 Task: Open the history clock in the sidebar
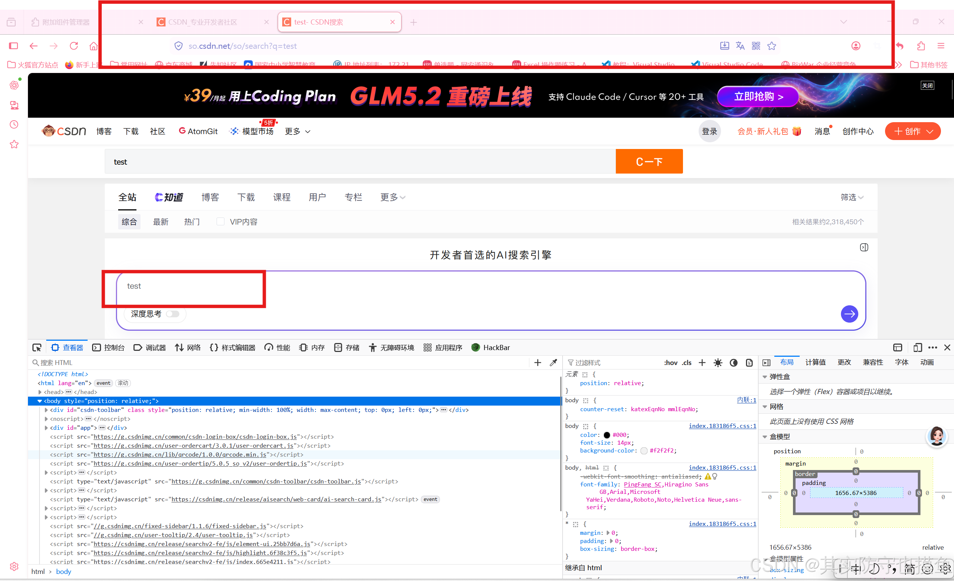pyautogui.click(x=14, y=124)
